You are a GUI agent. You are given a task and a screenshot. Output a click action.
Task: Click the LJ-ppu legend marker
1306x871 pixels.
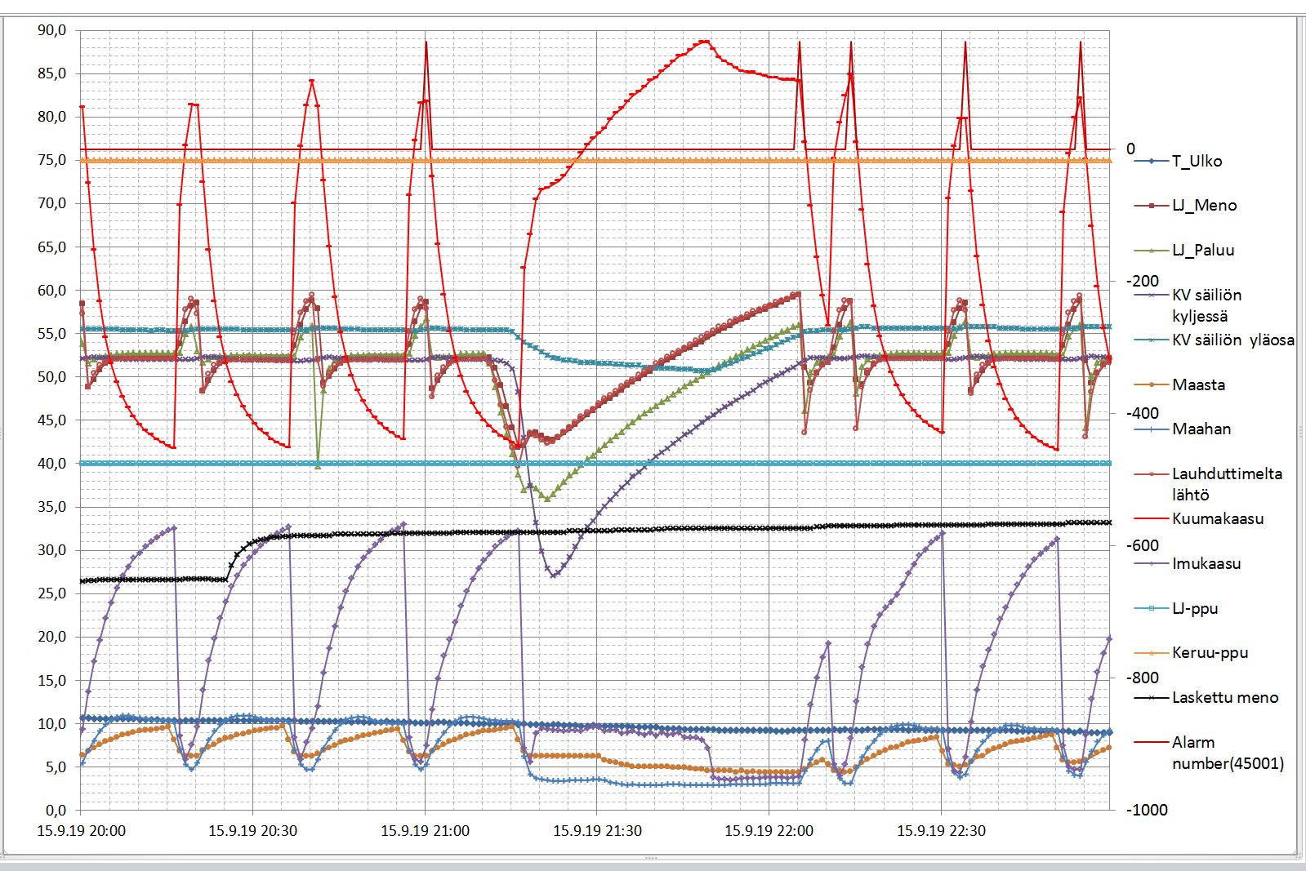pyautogui.click(x=1152, y=608)
